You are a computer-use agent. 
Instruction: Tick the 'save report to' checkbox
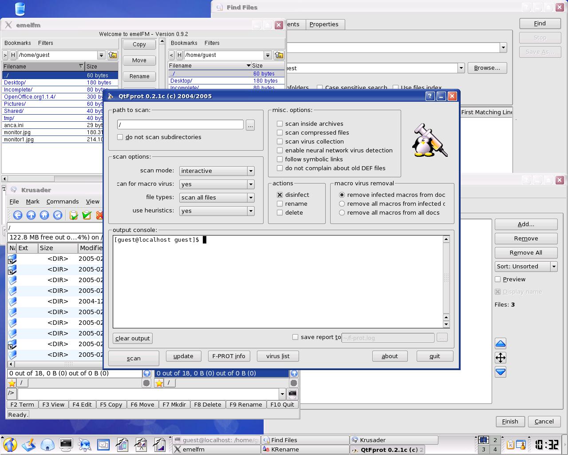tap(295, 337)
